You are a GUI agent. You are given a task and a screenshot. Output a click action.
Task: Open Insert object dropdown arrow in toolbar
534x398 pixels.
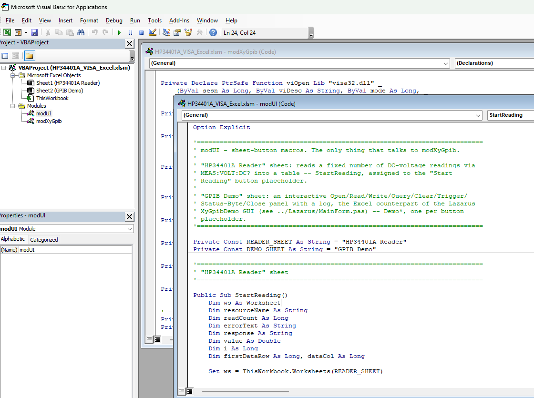pyautogui.click(x=26, y=32)
